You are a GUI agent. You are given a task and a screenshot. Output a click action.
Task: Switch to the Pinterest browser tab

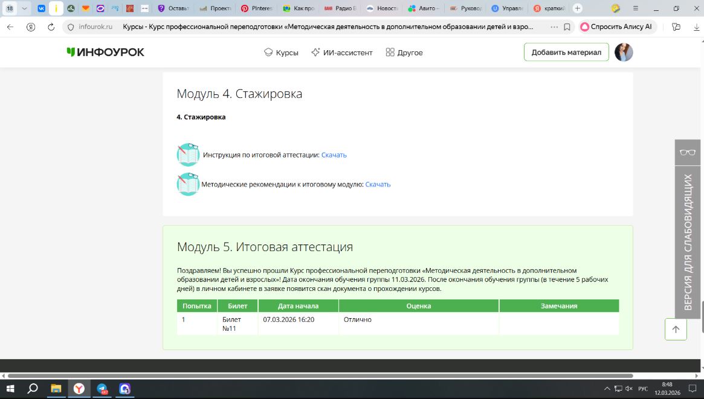point(258,8)
